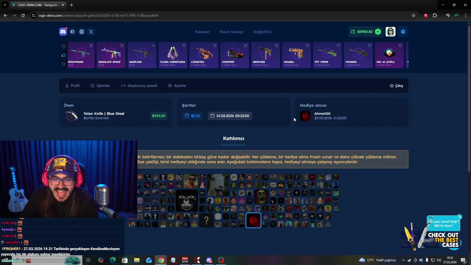Click the $2.22 deposit condition badge
The image size is (471, 265).
point(192,116)
